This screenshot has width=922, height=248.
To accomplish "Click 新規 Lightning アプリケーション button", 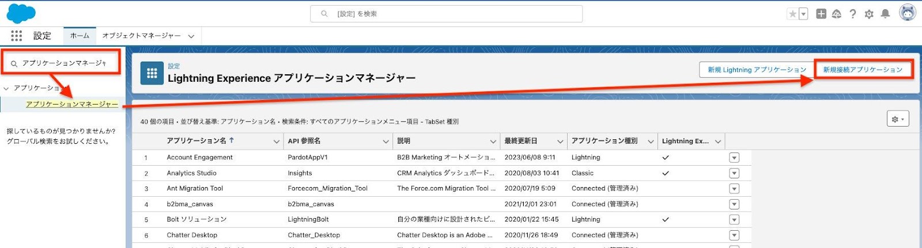I will pos(757,70).
